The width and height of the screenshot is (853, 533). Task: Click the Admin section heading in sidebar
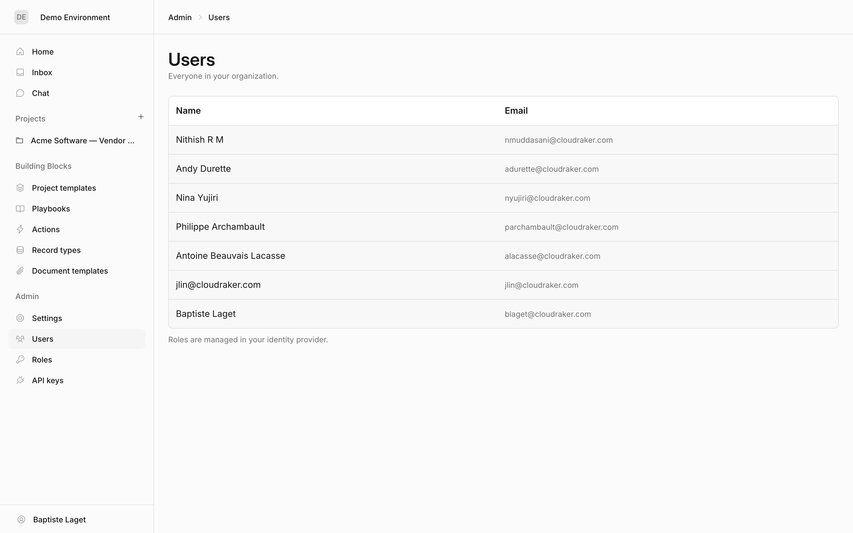click(x=27, y=296)
